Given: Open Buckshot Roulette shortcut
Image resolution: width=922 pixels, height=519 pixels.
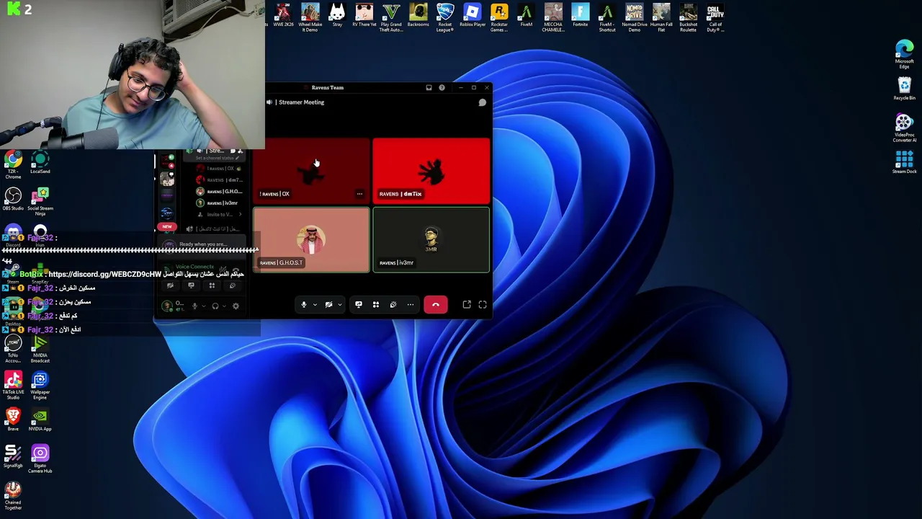Looking at the screenshot, I should click(689, 18).
